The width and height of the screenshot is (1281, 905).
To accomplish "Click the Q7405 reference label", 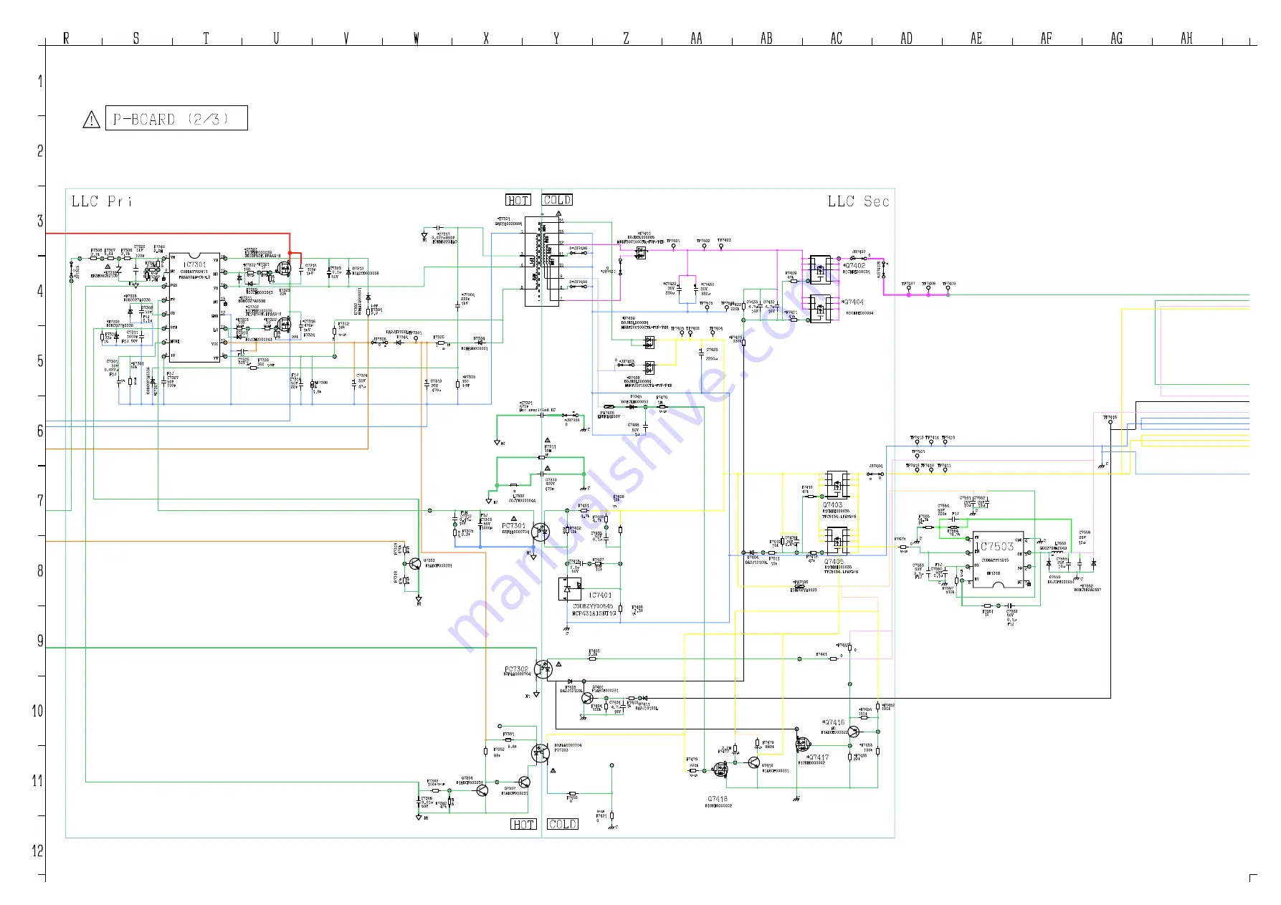I will [834, 562].
